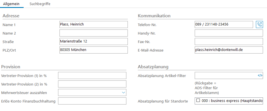Click the Erlös-Konto Finanzbuchhaltung field
This screenshot has width=267, height=111.
[x=92, y=101]
